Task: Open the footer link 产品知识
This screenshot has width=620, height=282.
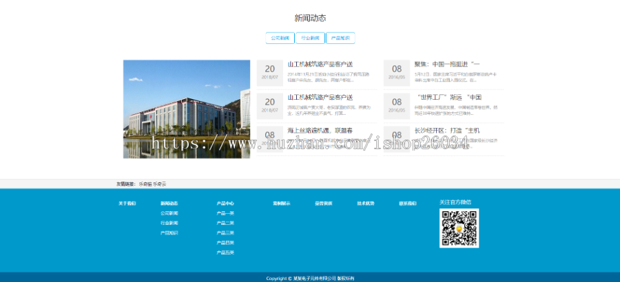Action: coord(169,233)
